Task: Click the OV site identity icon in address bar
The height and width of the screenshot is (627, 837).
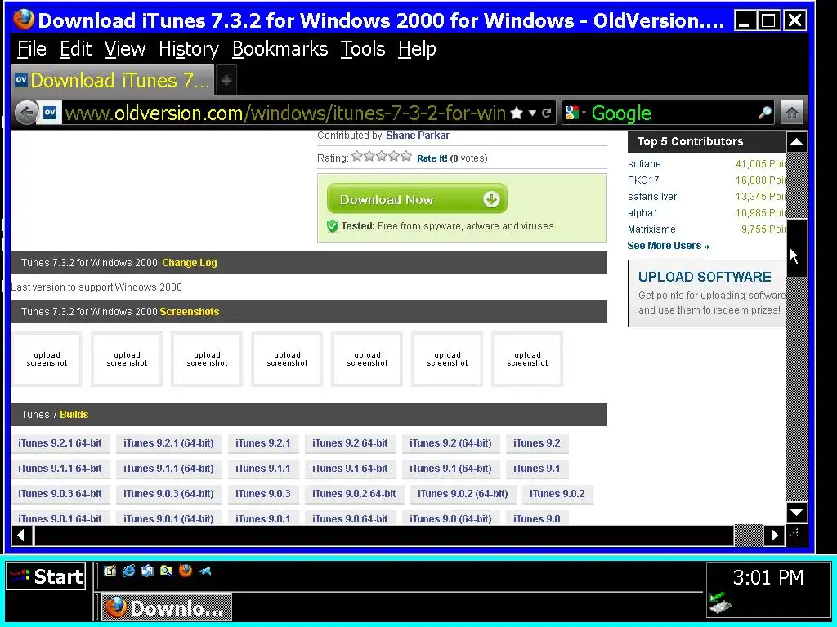Action: [x=50, y=113]
